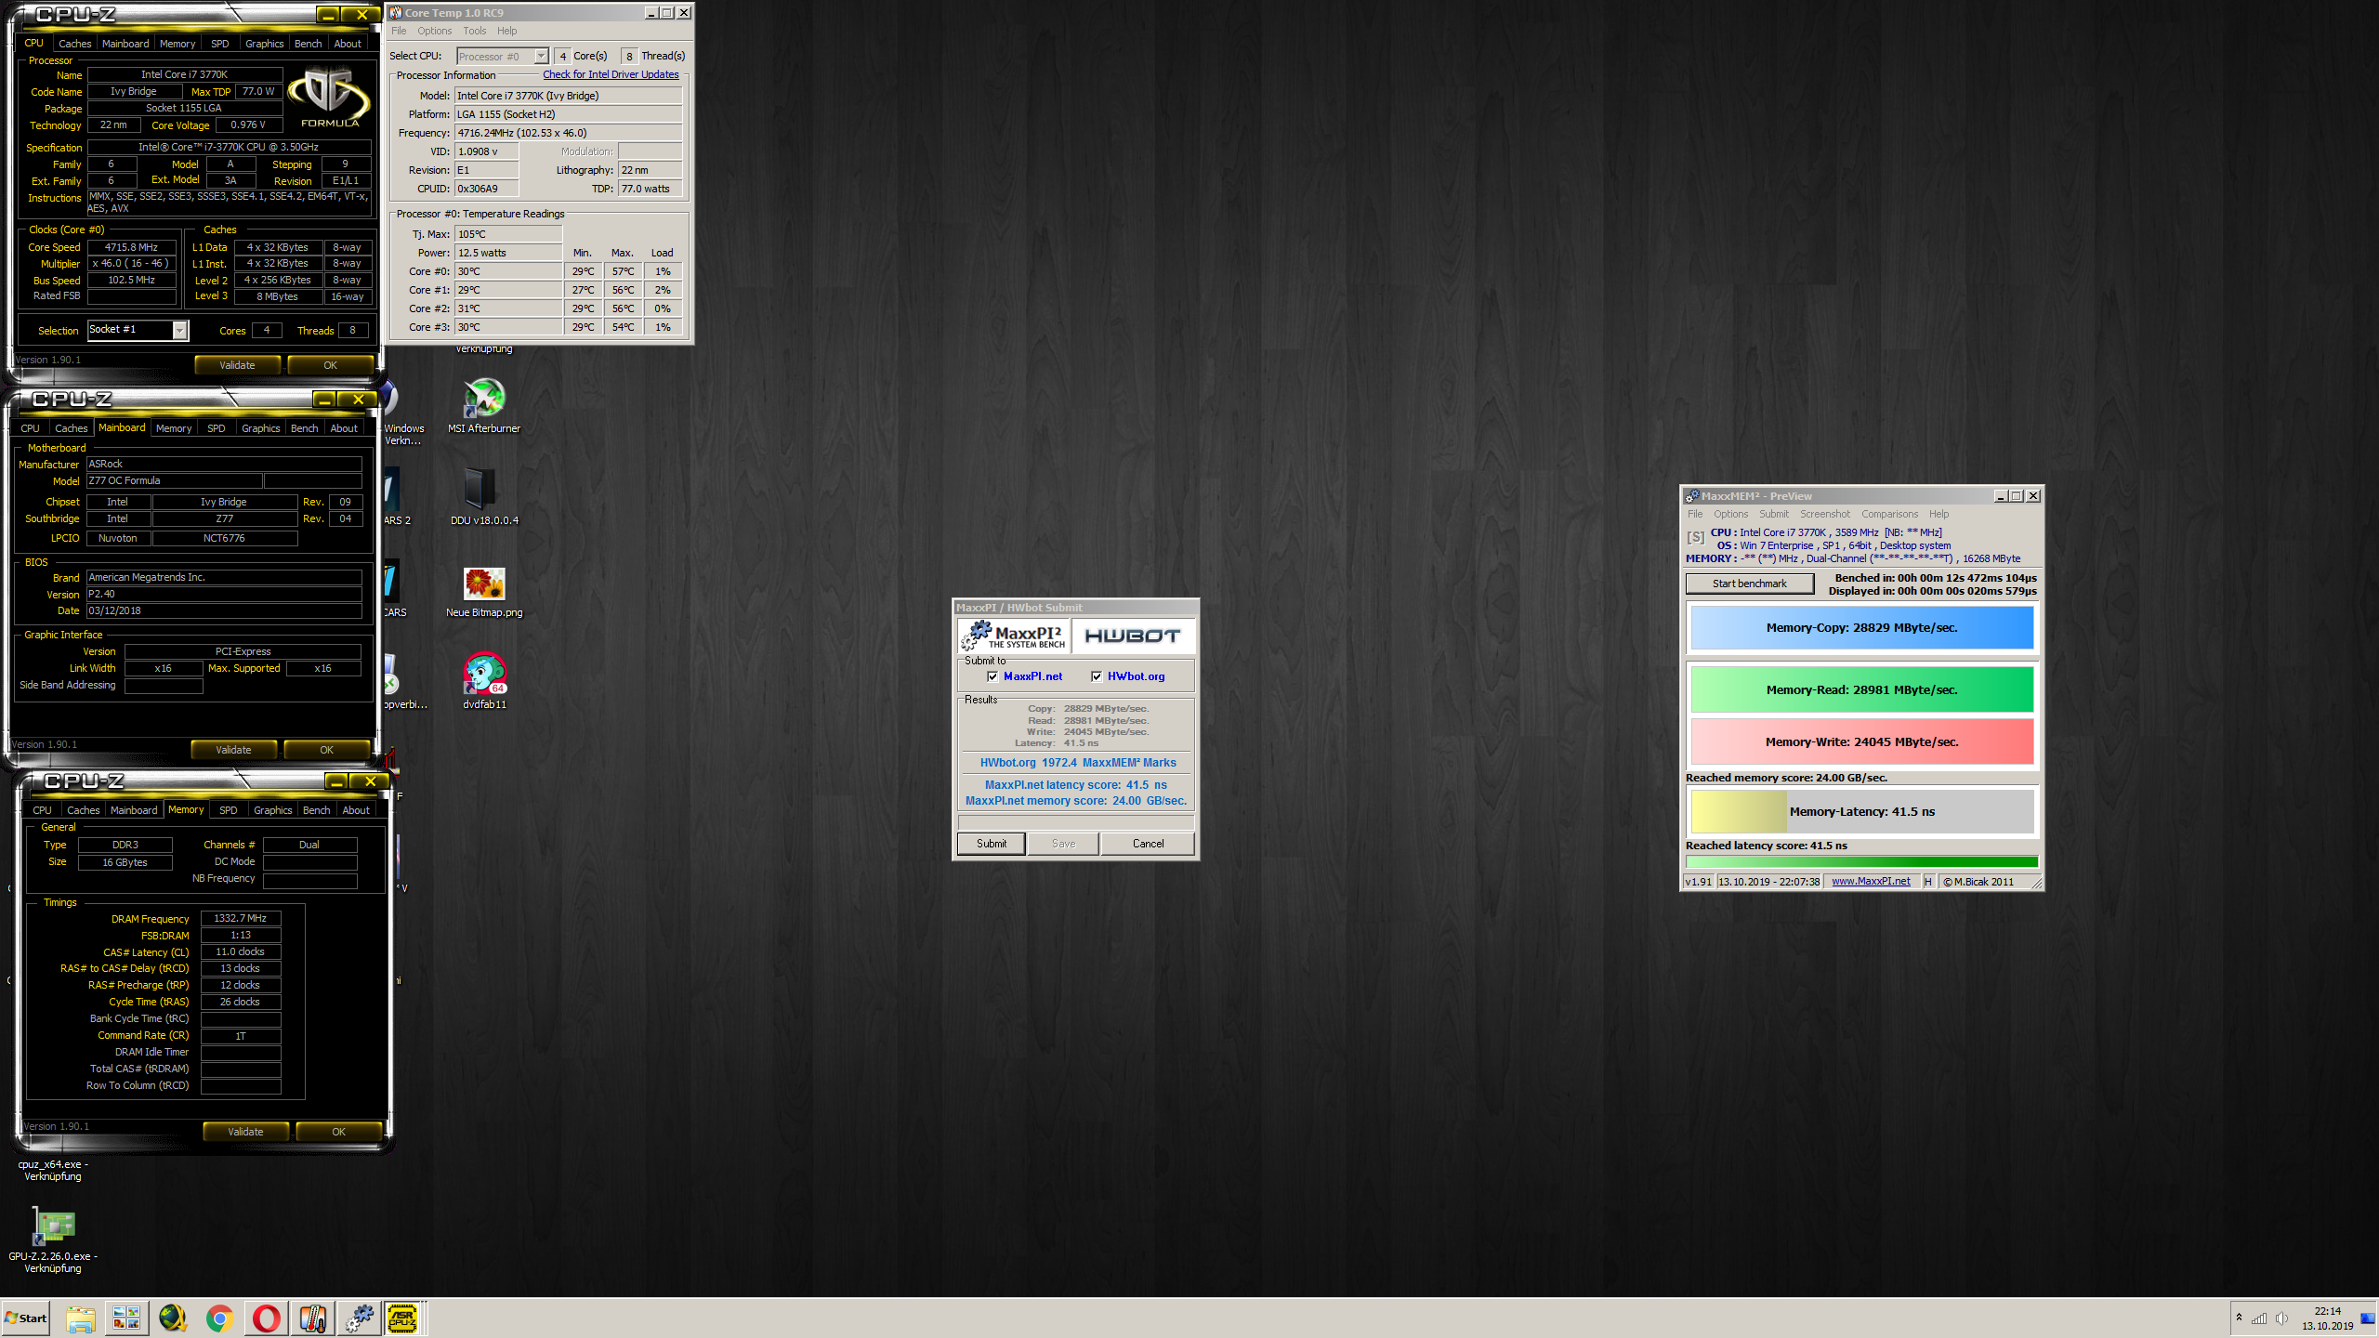Click the ASRock Formula logo in CPU-Z
This screenshot has width=2379, height=1338.
coord(329,97)
